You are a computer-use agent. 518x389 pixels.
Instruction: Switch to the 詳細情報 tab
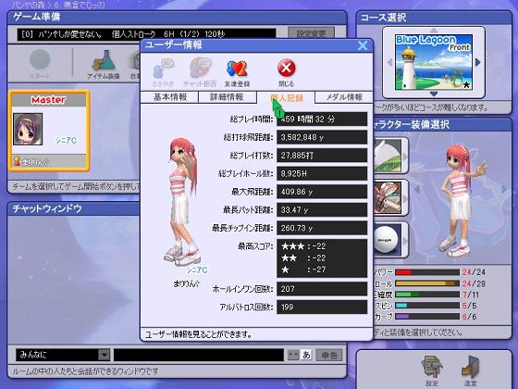point(228,97)
